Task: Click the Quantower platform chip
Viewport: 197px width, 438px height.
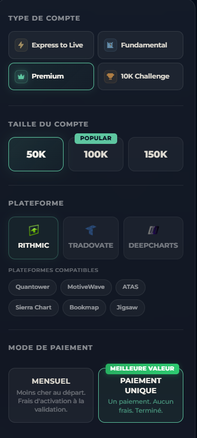Action: (33, 287)
